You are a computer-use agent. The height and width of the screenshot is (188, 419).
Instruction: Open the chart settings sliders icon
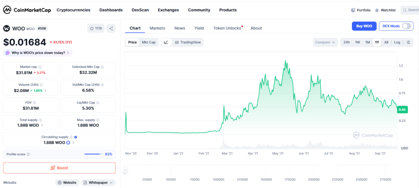click(408, 42)
